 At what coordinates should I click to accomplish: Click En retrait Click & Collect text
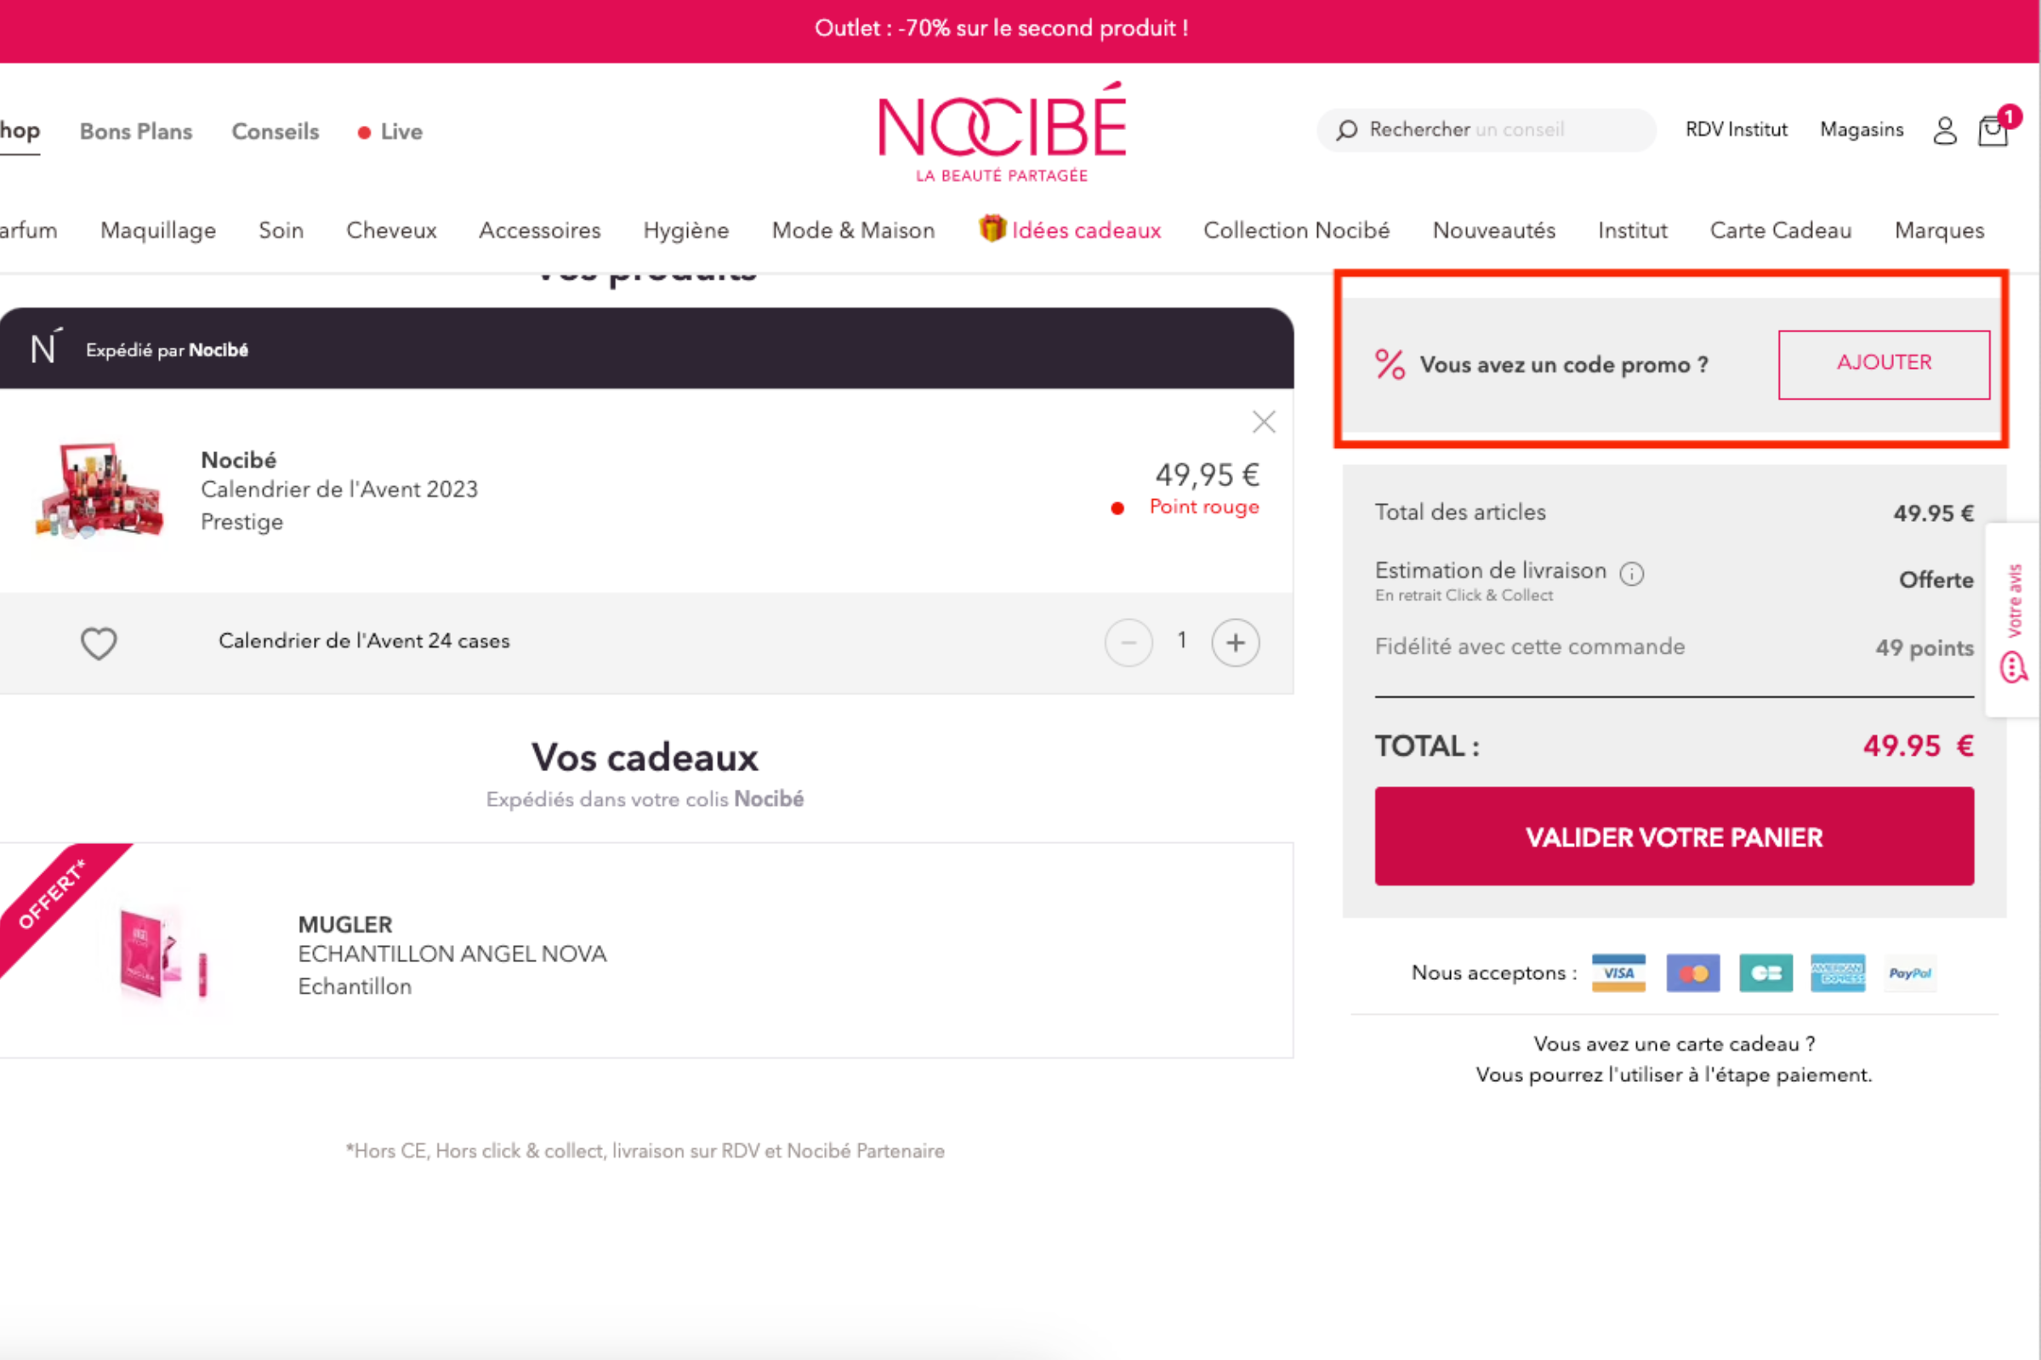(1464, 595)
